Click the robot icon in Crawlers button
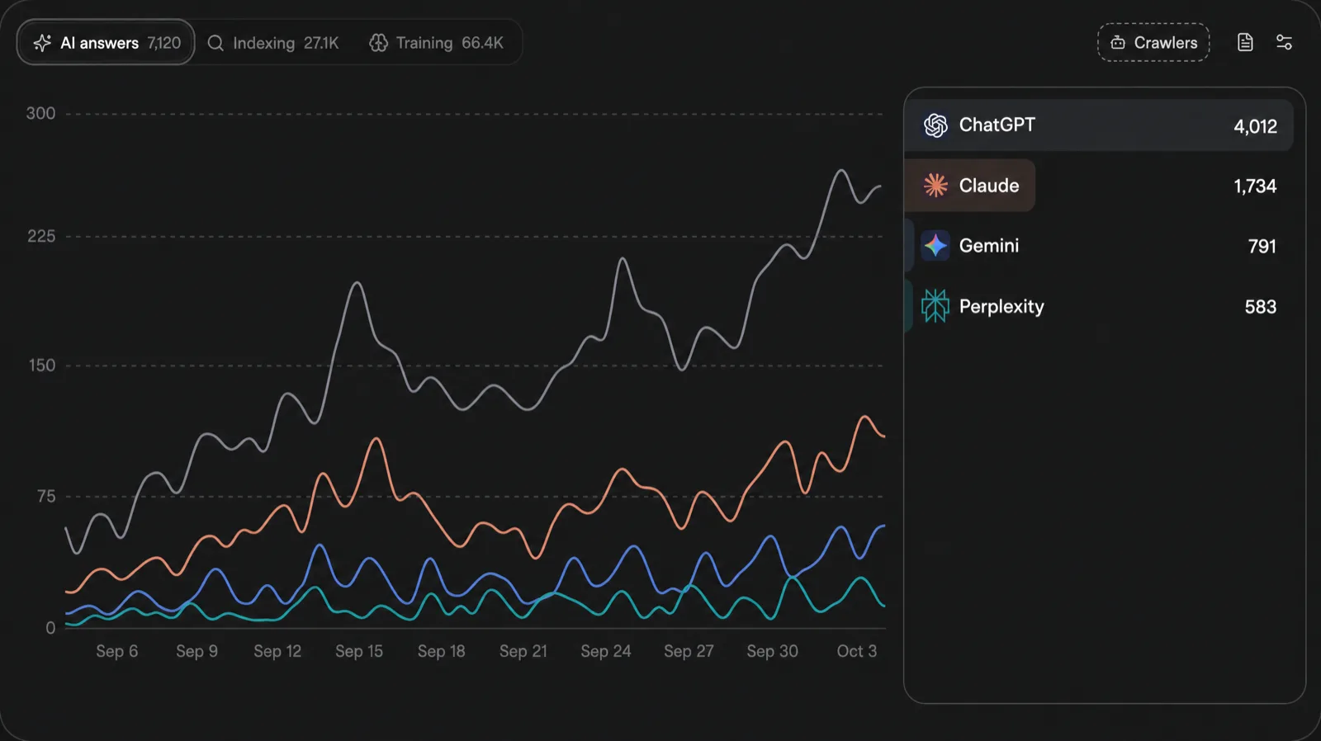The width and height of the screenshot is (1321, 741). [x=1118, y=43]
